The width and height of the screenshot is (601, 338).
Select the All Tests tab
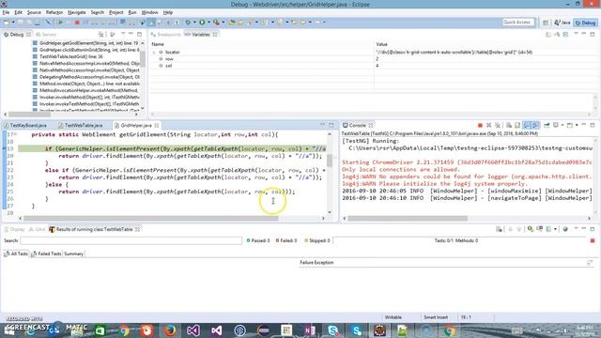[x=16, y=253]
